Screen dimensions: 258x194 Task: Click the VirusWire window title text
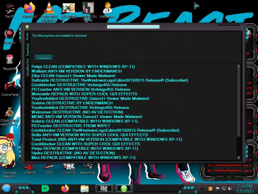(x=133, y=27)
